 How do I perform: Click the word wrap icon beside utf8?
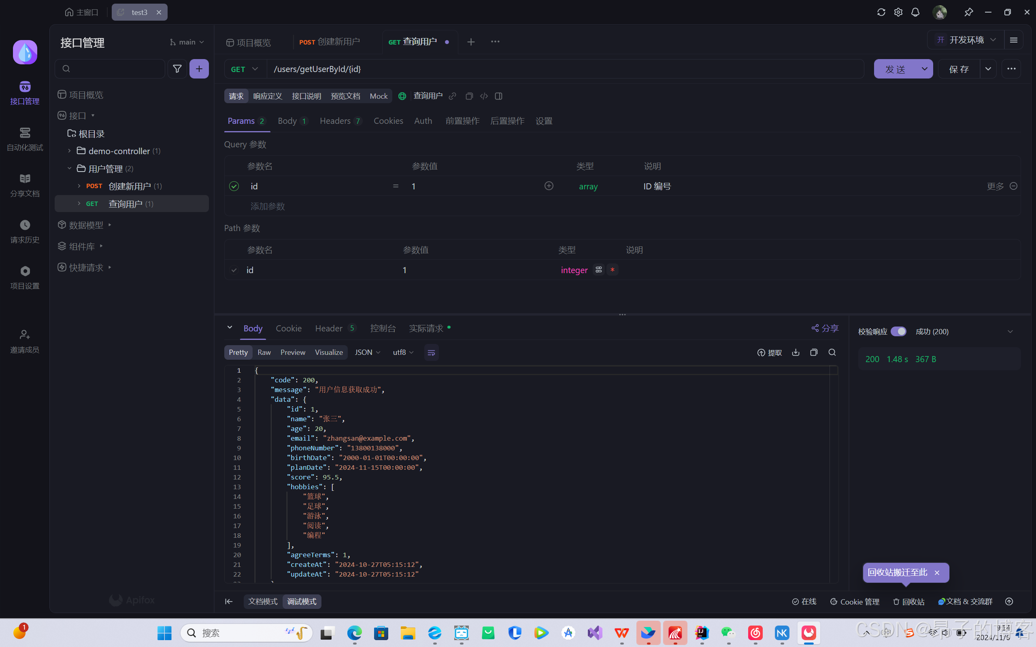(x=431, y=352)
